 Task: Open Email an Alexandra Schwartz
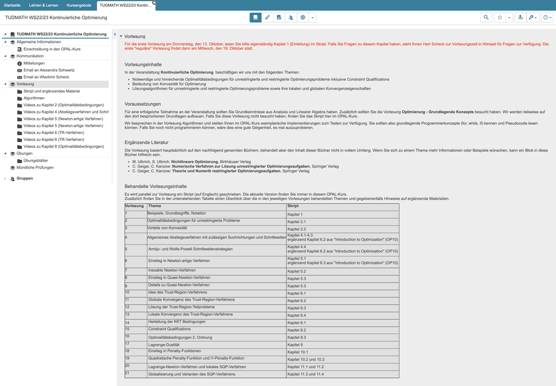49,70
